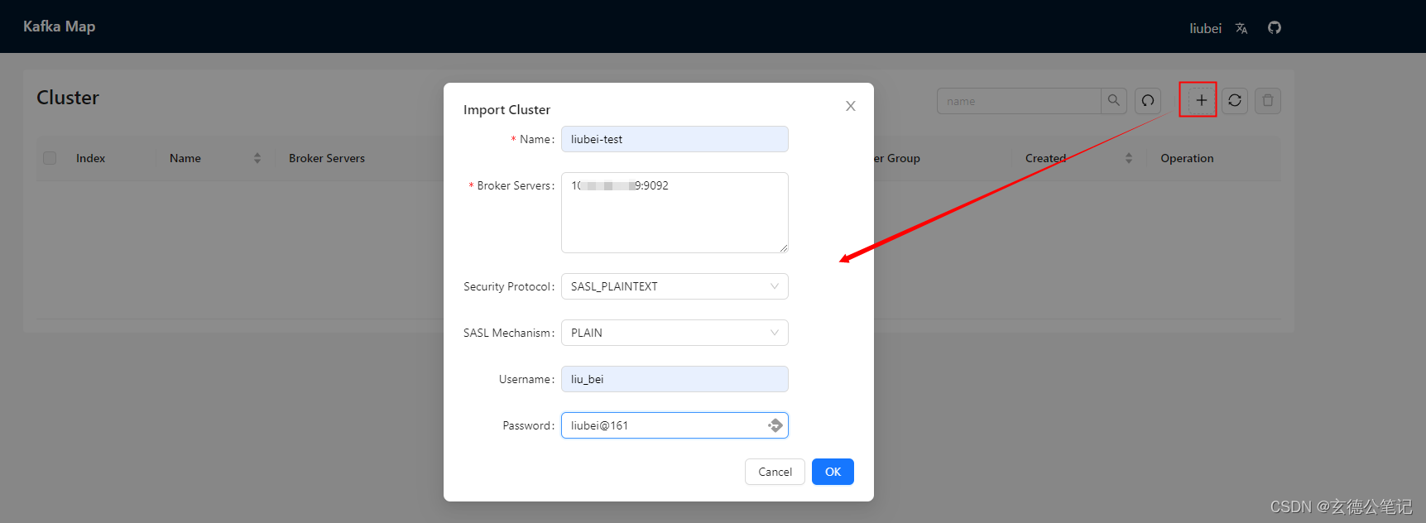1426x523 pixels.
Task: Click the trash delete icon
Action: 1268,101
